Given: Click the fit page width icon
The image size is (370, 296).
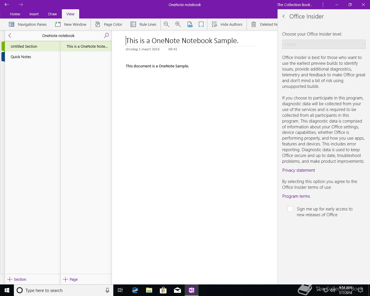Looking at the screenshot, I should [x=201, y=24].
